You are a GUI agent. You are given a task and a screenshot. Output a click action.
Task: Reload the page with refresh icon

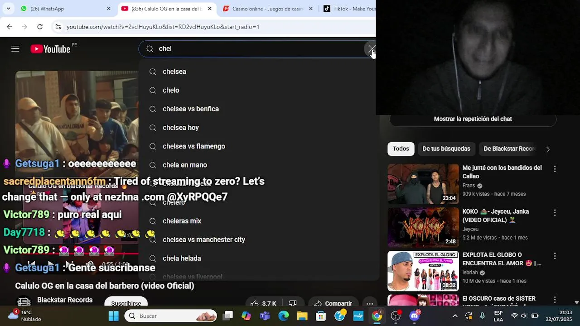(x=40, y=27)
